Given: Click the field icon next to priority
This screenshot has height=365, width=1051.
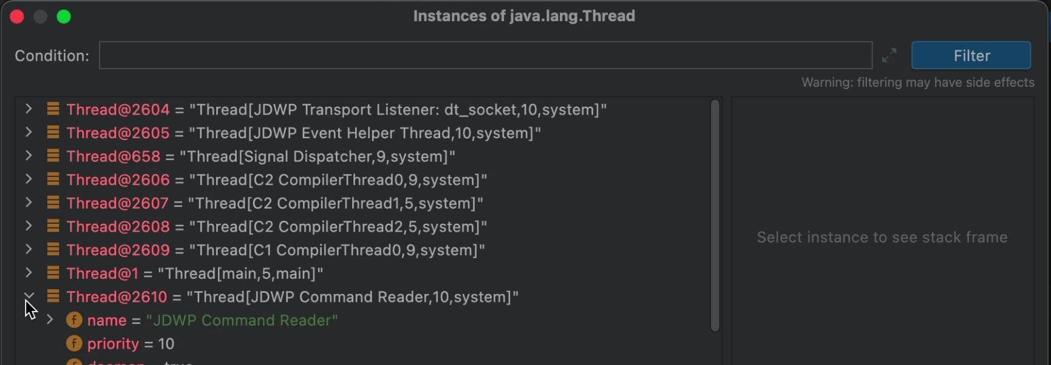Looking at the screenshot, I should tap(74, 344).
